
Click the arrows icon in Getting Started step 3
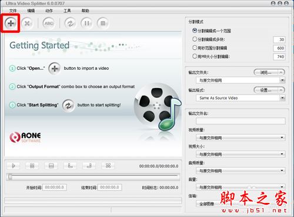(68, 106)
